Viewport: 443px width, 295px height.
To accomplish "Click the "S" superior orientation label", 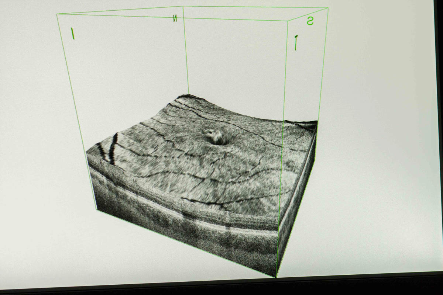I will pyautogui.click(x=310, y=22).
